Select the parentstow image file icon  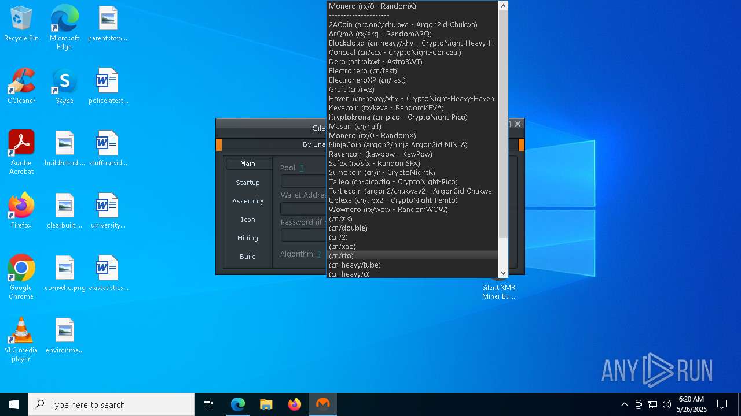pos(108,24)
